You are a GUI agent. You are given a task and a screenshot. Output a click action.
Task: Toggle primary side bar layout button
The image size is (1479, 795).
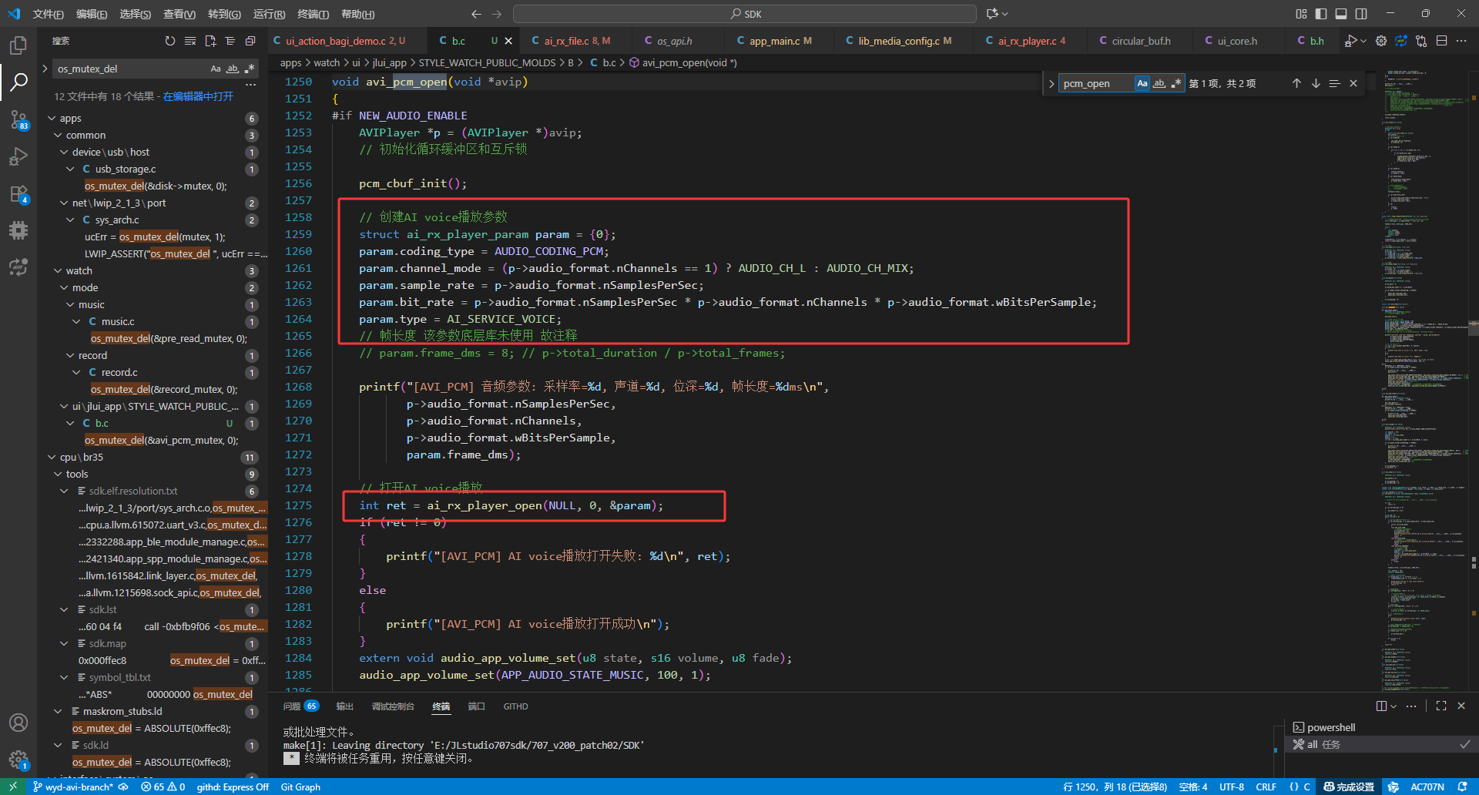1321,14
